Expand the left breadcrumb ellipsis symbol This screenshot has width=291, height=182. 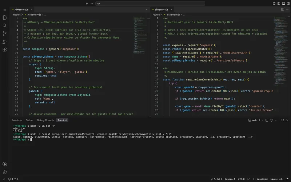point(45,15)
